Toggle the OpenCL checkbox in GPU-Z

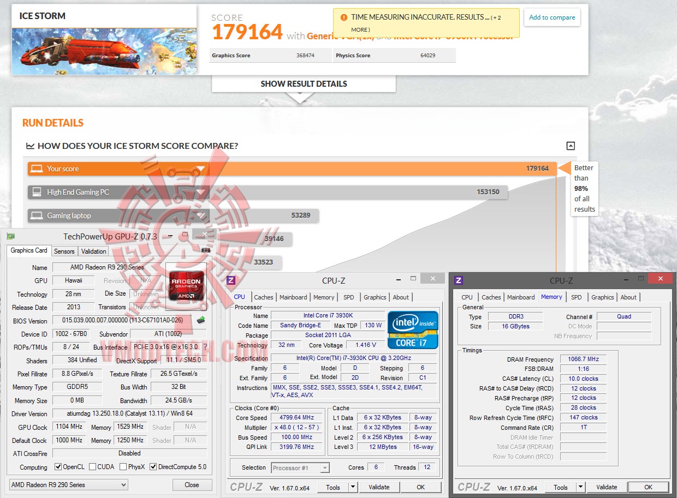pyautogui.click(x=58, y=467)
